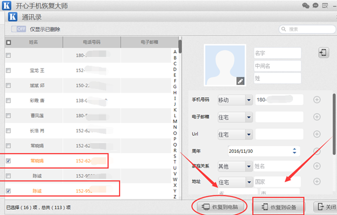Click the 姓 surname input field
337x215 pixels.
277,78
